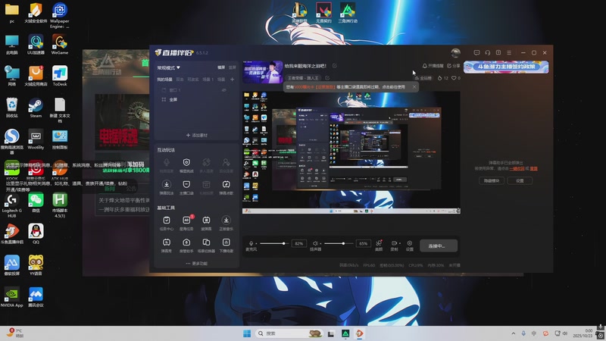Dismiss the yellow notification bar with its X
This screenshot has height=341, width=606.
[x=414, y=87]
